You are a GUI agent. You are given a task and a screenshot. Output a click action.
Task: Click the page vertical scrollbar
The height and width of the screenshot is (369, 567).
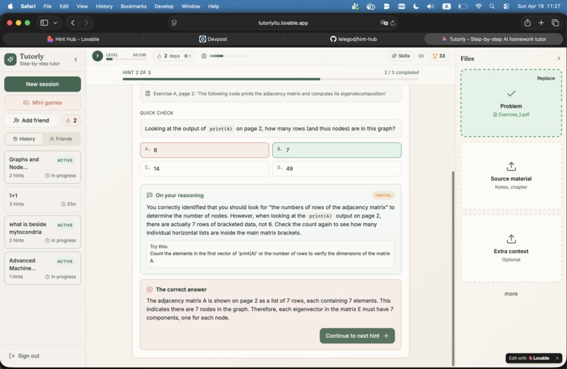click(453, 268)
